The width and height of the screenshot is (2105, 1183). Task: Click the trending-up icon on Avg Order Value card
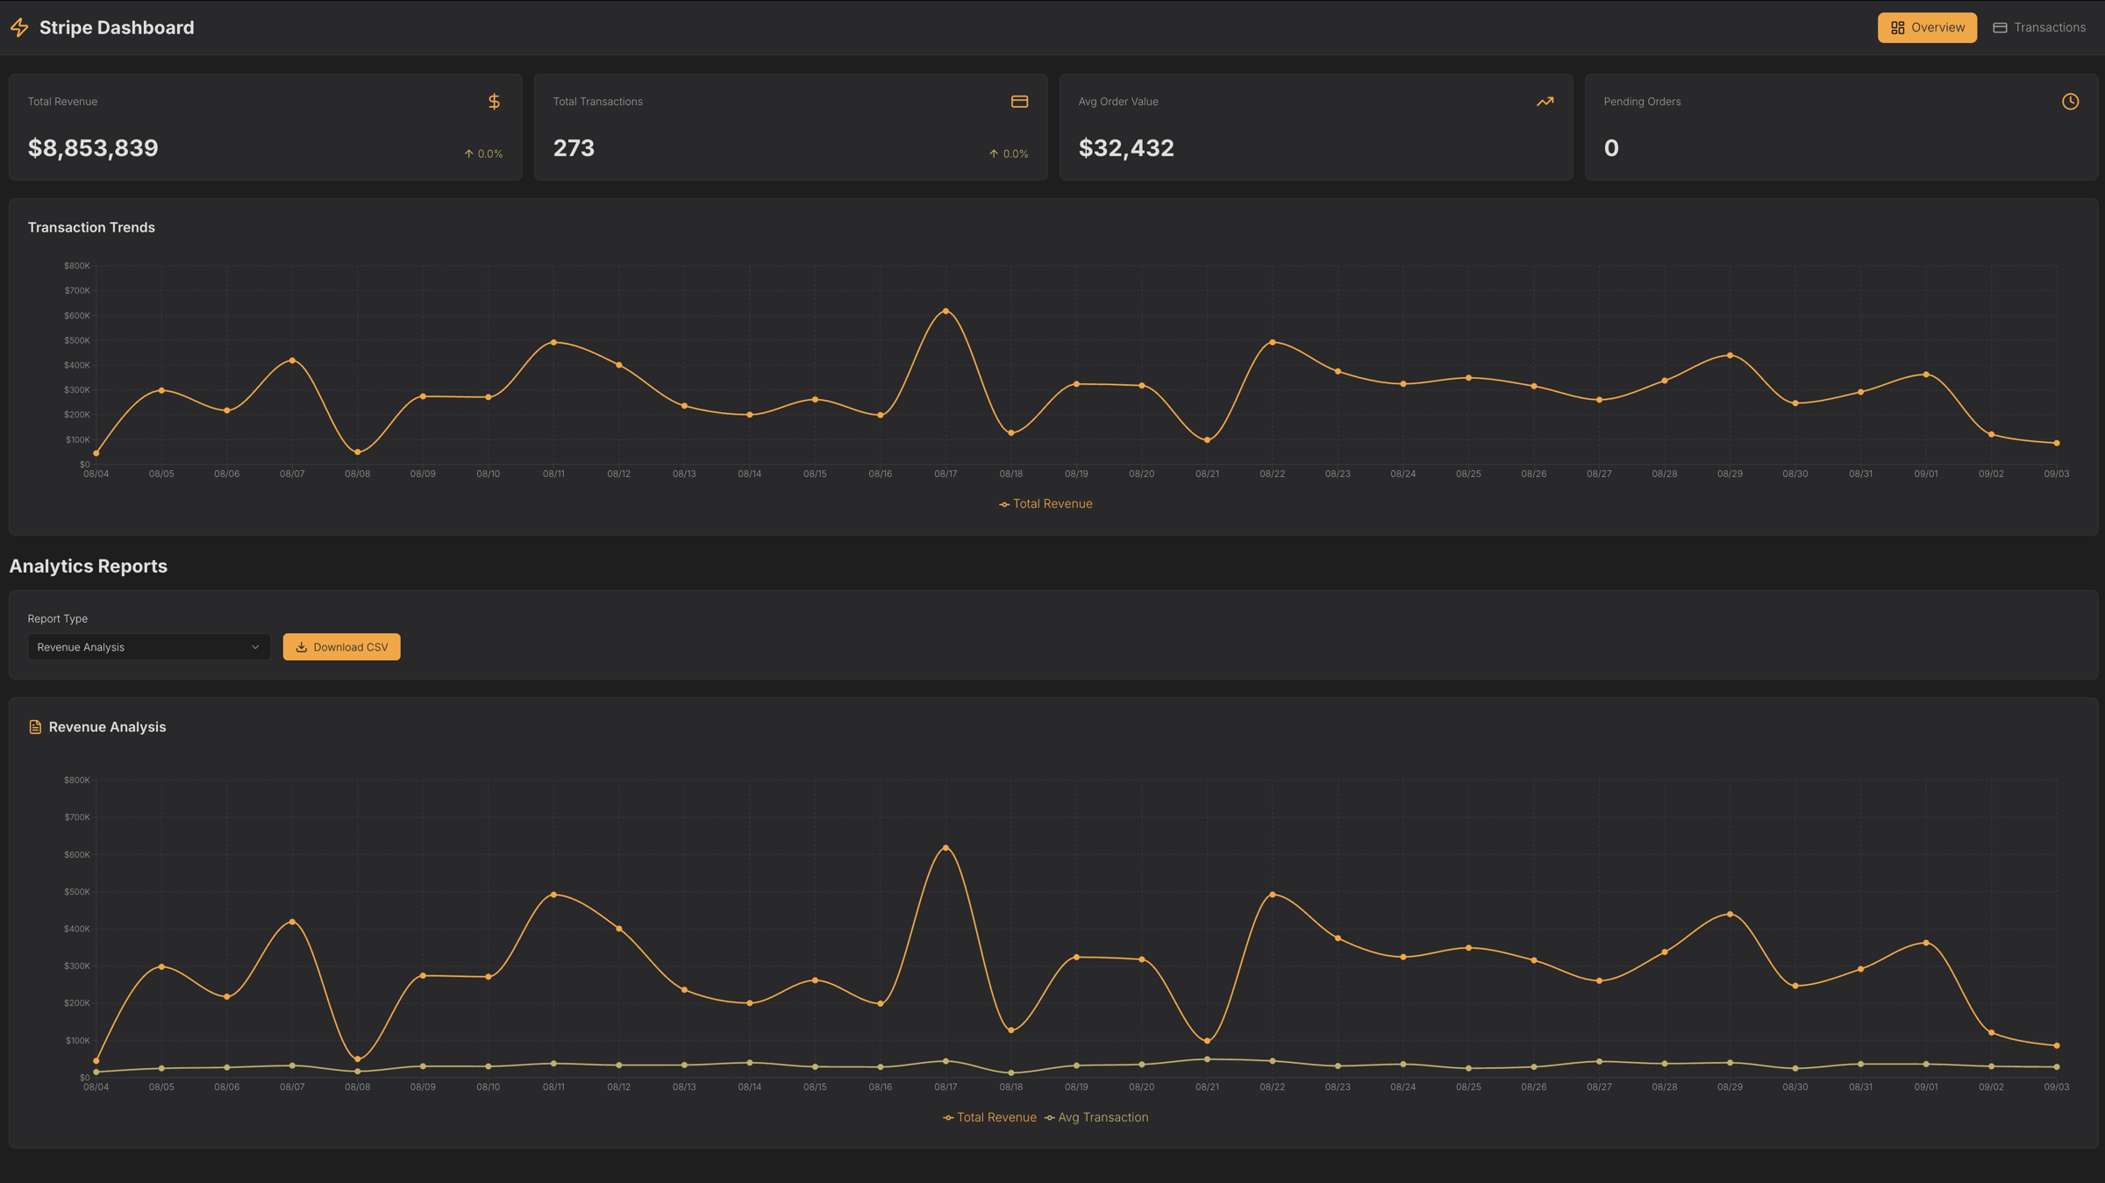[1545, 101]
